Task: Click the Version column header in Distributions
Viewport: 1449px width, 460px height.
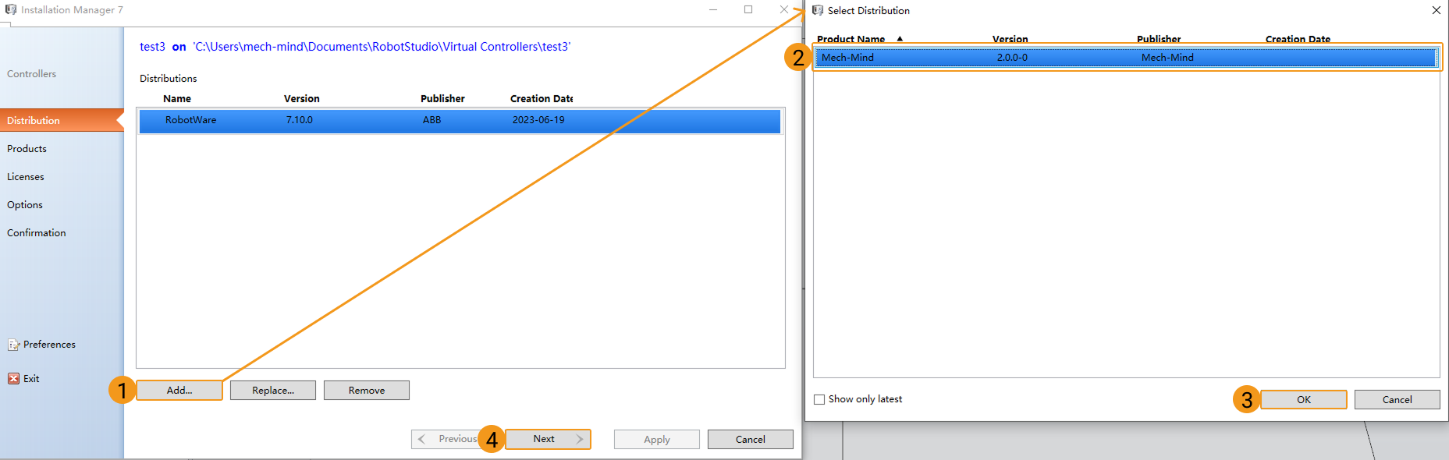Action: click(x=302, y=99)
